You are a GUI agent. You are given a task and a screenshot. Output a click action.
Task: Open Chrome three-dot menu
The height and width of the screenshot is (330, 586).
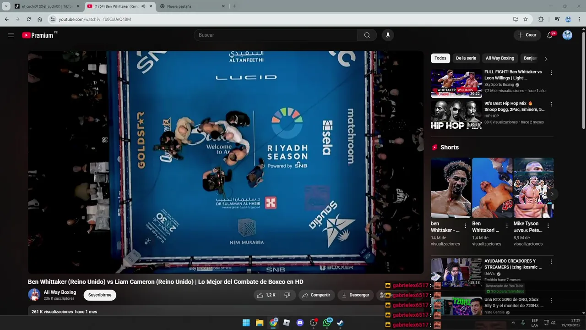pyautogui.click(x=580, y=19)
